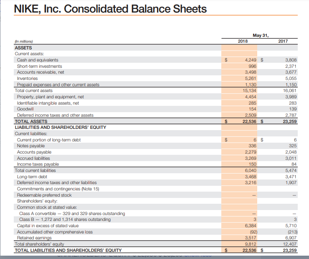Click 'Commitments and contingencies (Note 15)'
309x259 pixels.
click(x=58, y=189)
